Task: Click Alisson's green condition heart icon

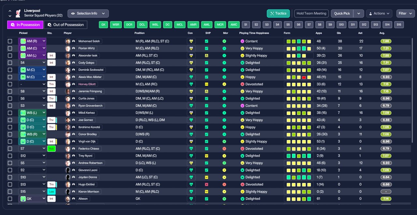Action: click(191, 199)
